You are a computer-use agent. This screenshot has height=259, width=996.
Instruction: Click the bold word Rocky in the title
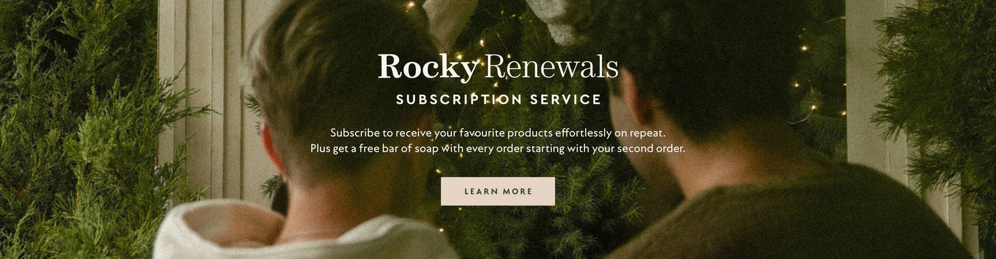[427, 68]
